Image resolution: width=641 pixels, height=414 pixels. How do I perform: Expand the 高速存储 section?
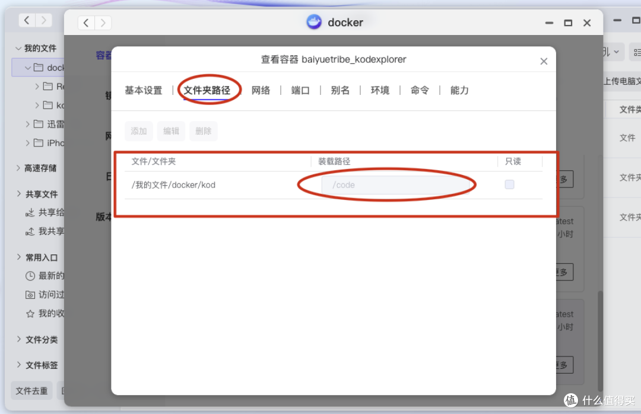click(18, 168)
